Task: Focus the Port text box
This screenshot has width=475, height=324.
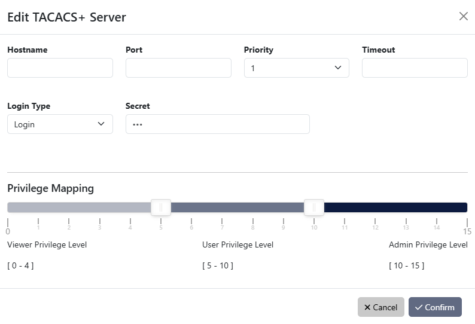Action: pos(178,68)
